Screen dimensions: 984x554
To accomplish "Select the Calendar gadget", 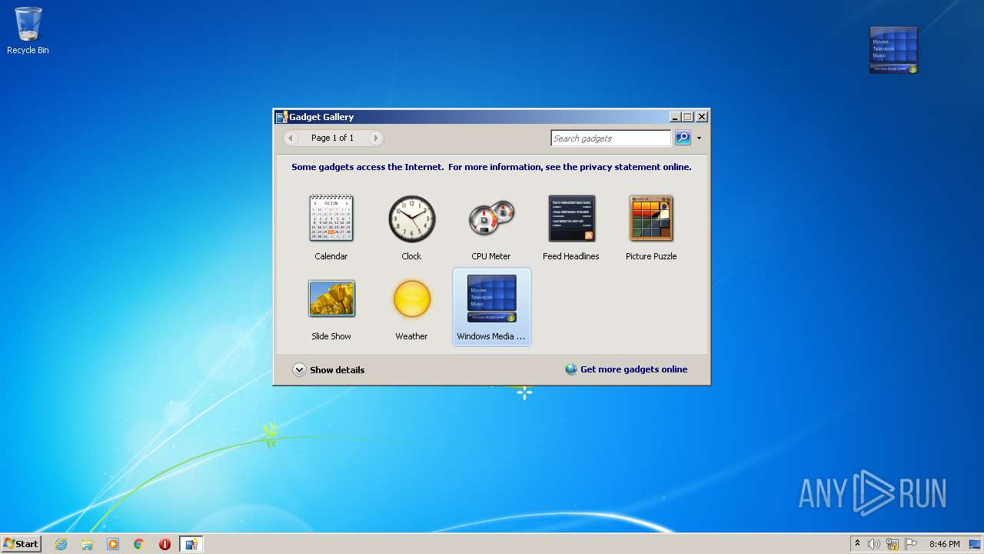I will pyautogui.click(x=331, y=227).
